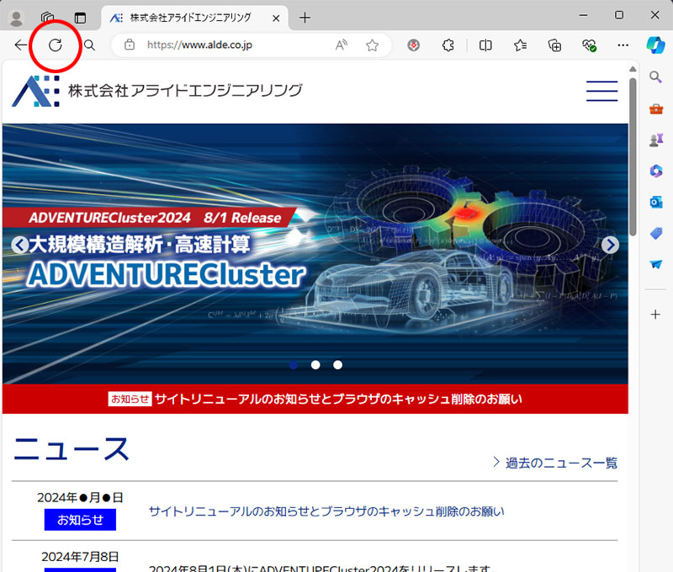Add this page to favorites star
This screenshot has width=673, height=572.
click(372, 45)
